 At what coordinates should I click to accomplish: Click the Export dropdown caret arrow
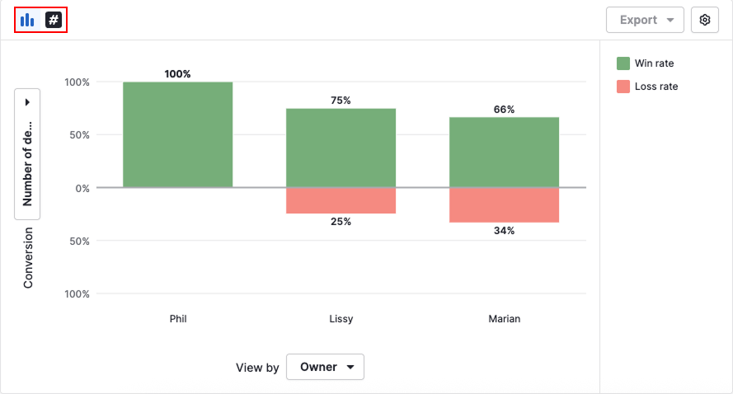(x=670, y=21)
